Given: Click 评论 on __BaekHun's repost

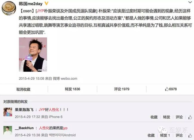Looking at the screenshot, I should pos(179,135).
